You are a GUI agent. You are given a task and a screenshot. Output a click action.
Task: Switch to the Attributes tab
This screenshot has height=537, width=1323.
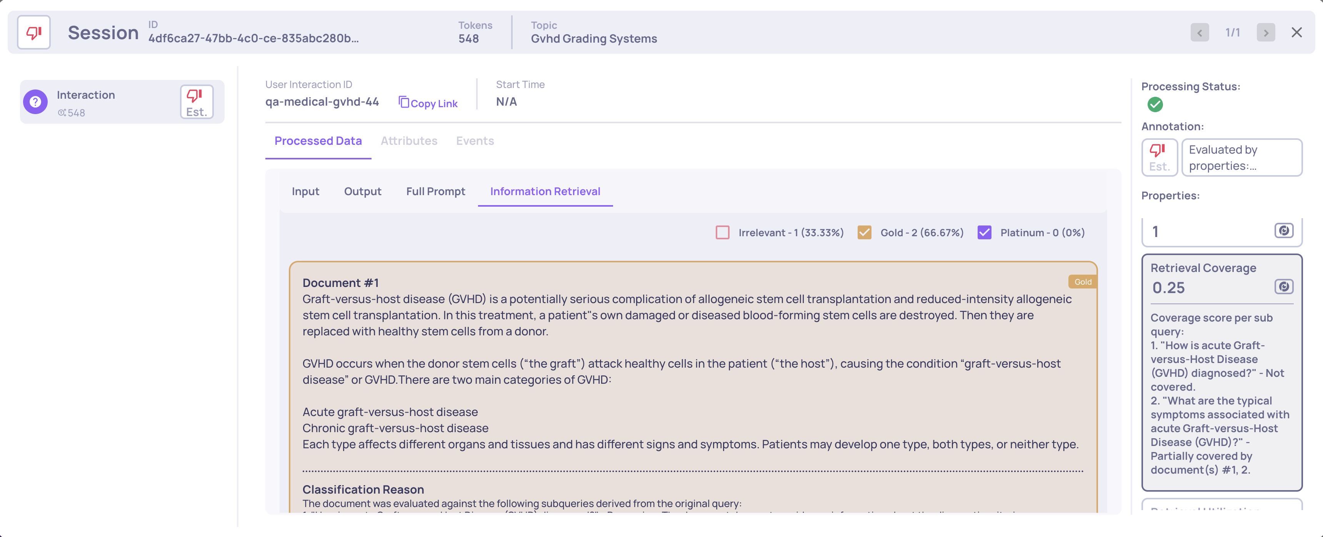click(409, 141)
